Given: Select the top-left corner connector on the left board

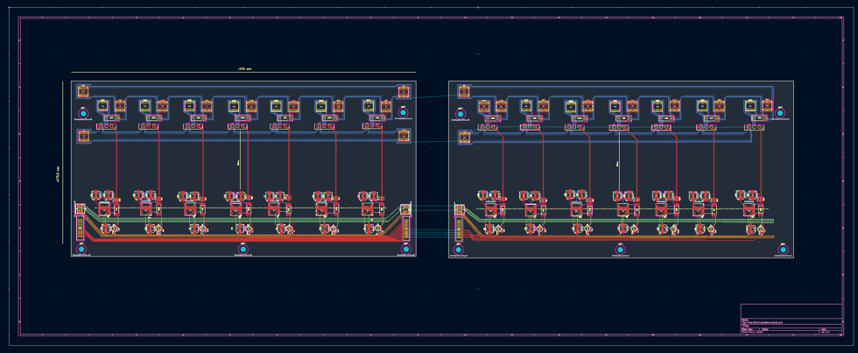Looking at the screenshot, I should click(x=83, y=91).
